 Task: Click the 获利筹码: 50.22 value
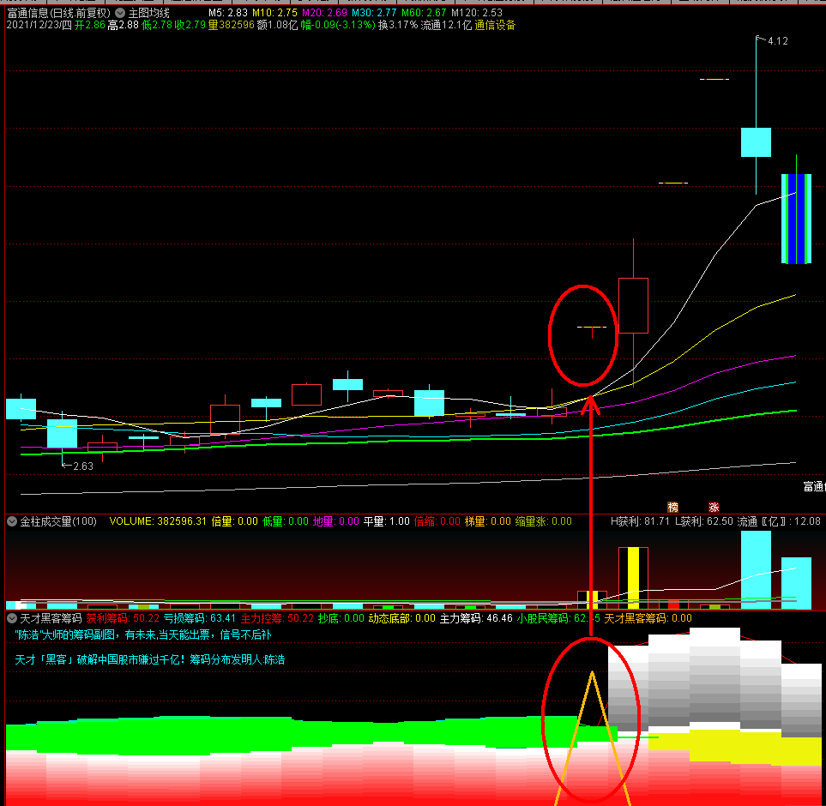pyautogui.click(x=123, y=618)
